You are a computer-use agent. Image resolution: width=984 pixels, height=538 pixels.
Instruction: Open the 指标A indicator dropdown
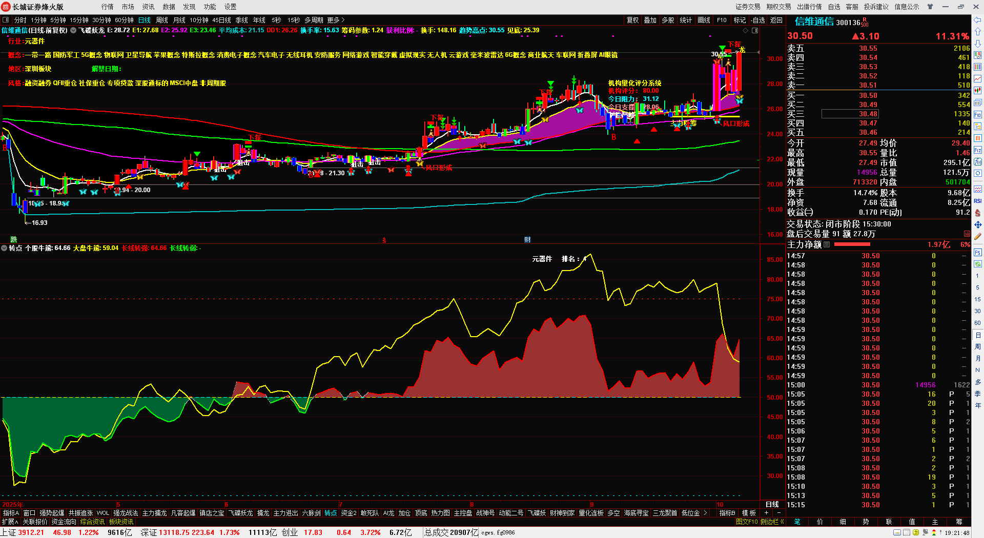(x=11, y=513)
